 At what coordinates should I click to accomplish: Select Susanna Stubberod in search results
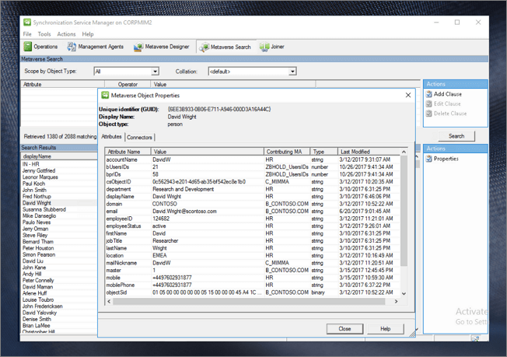pyautogui.click(x=44, y=209)
